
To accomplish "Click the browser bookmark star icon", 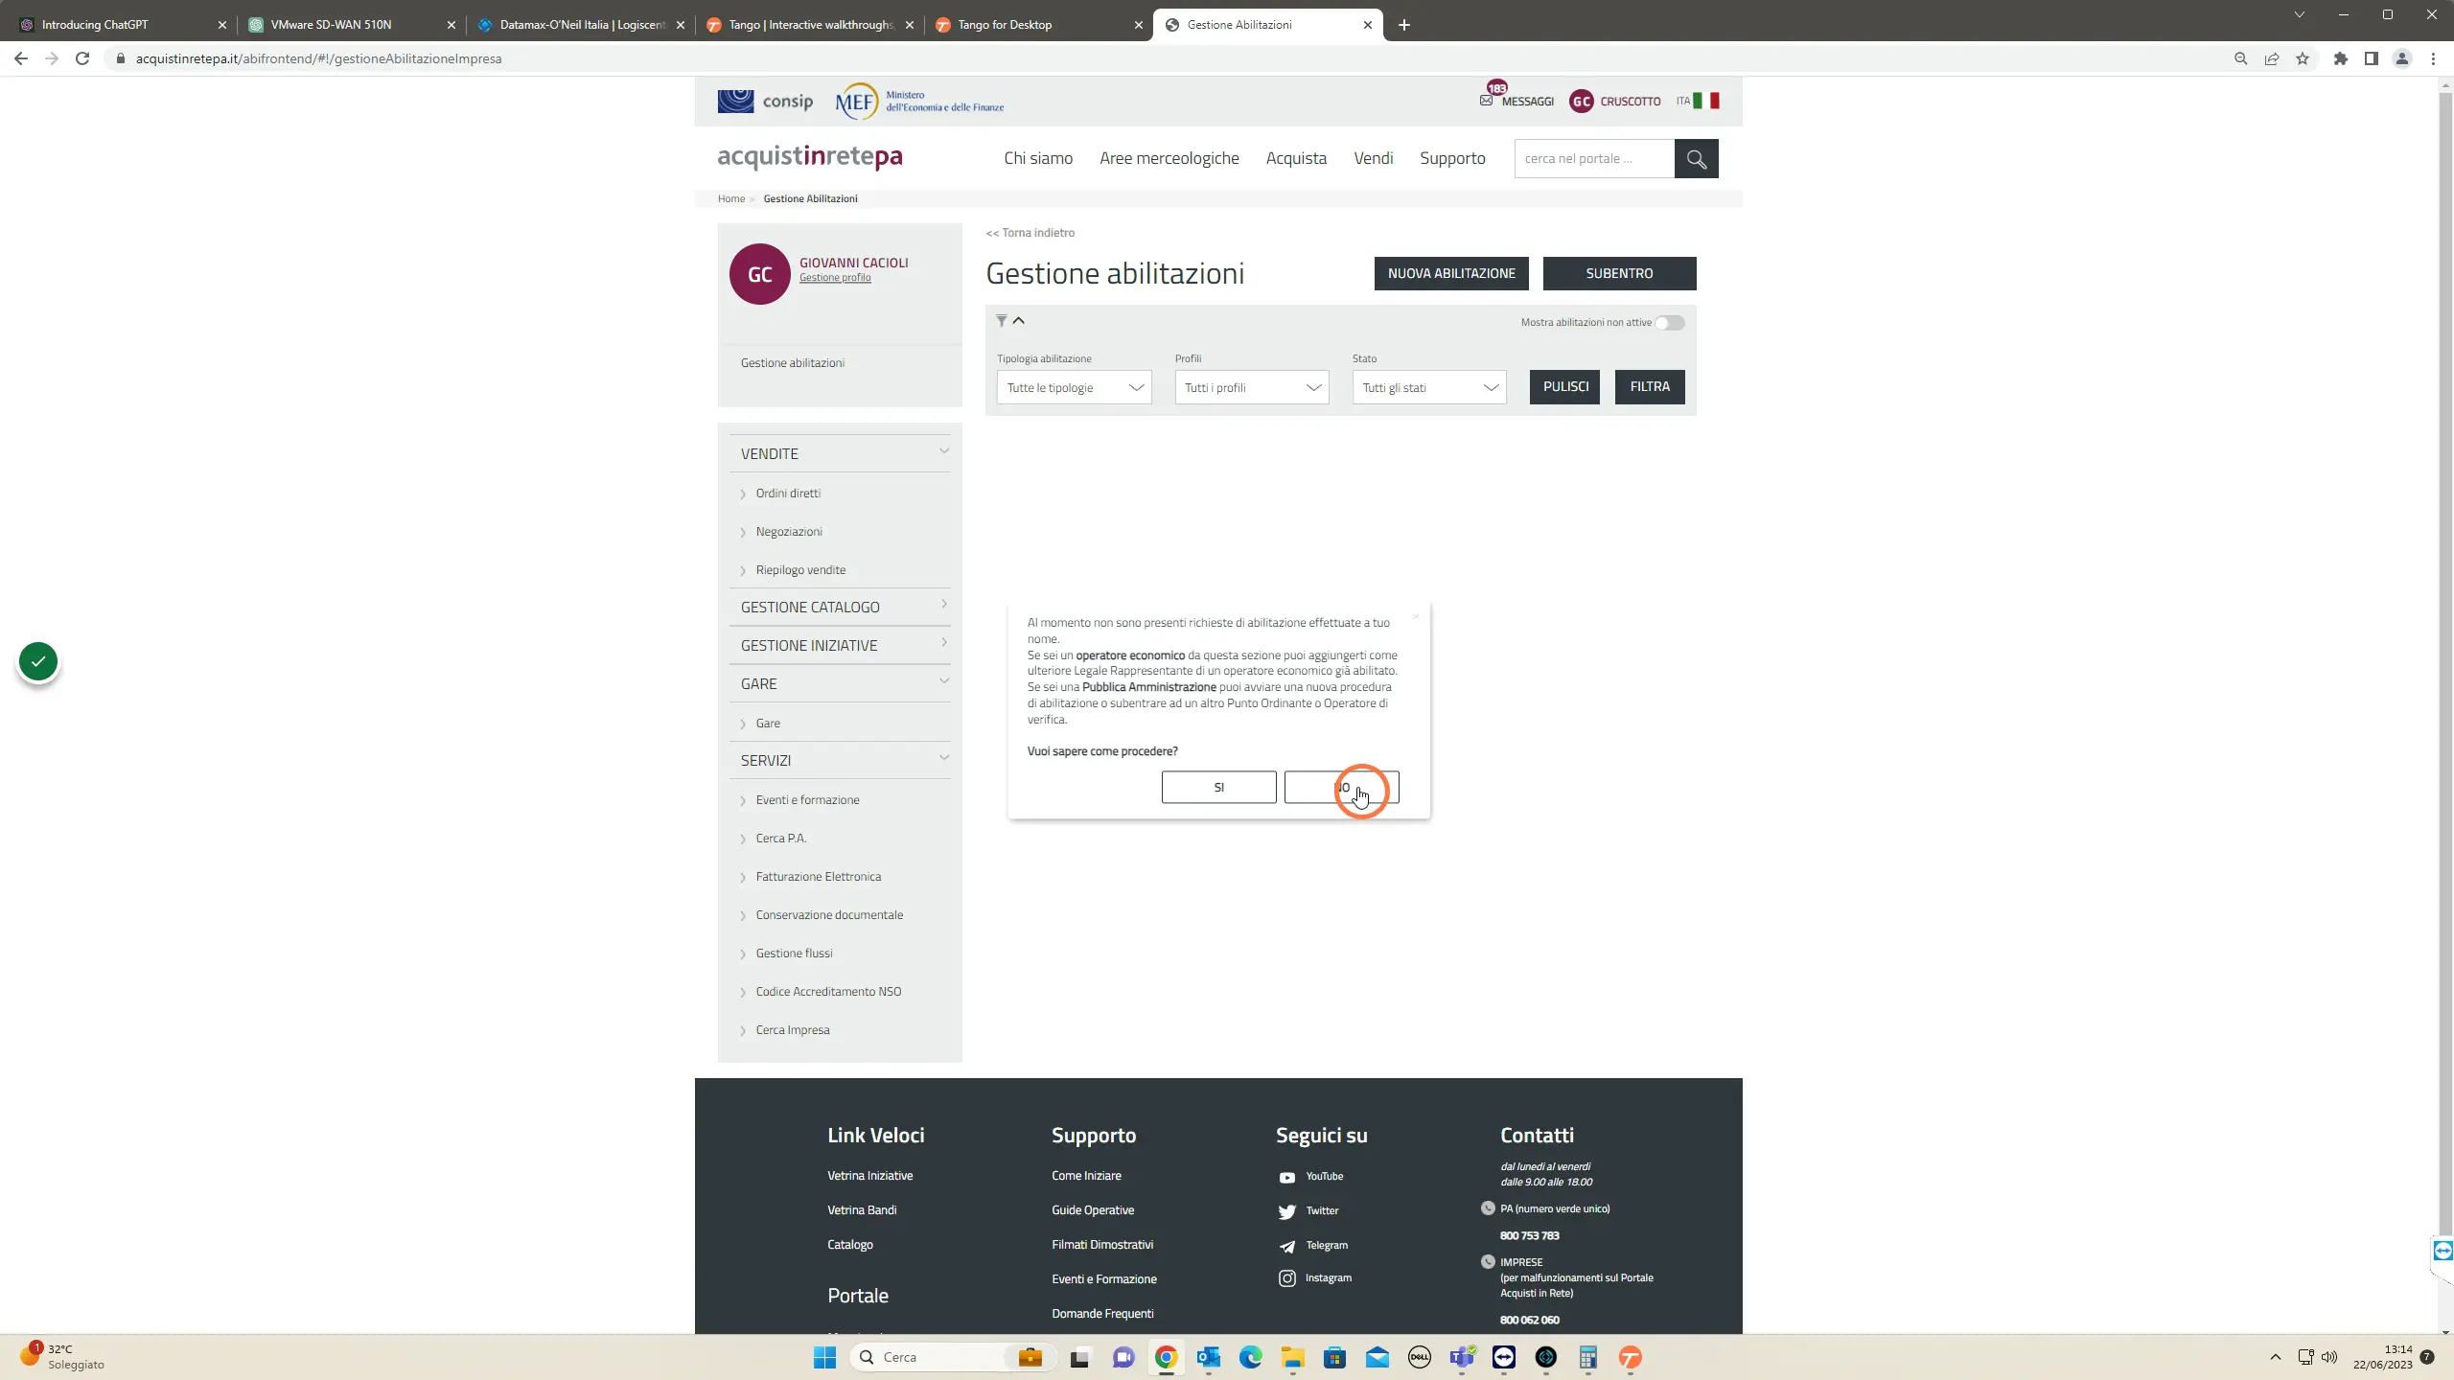I will [x=2303, y=58].
